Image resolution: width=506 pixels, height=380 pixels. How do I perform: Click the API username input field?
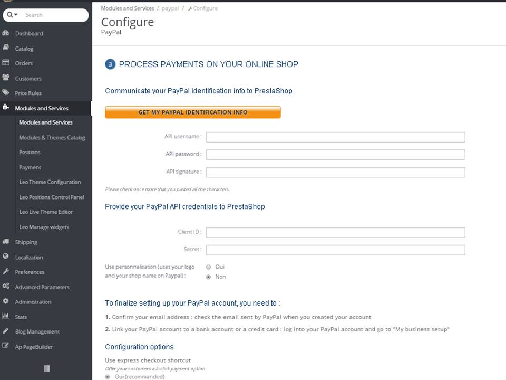tap(335, 137)
